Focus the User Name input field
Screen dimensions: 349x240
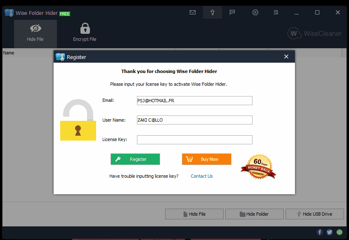(195, 120)
